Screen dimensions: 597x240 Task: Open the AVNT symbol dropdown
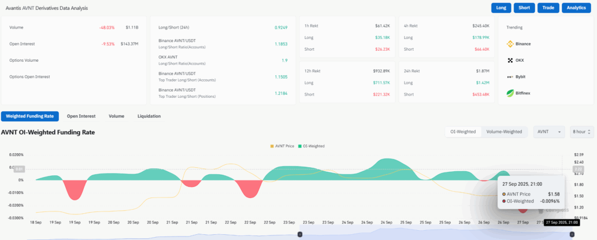click(549, 132)
